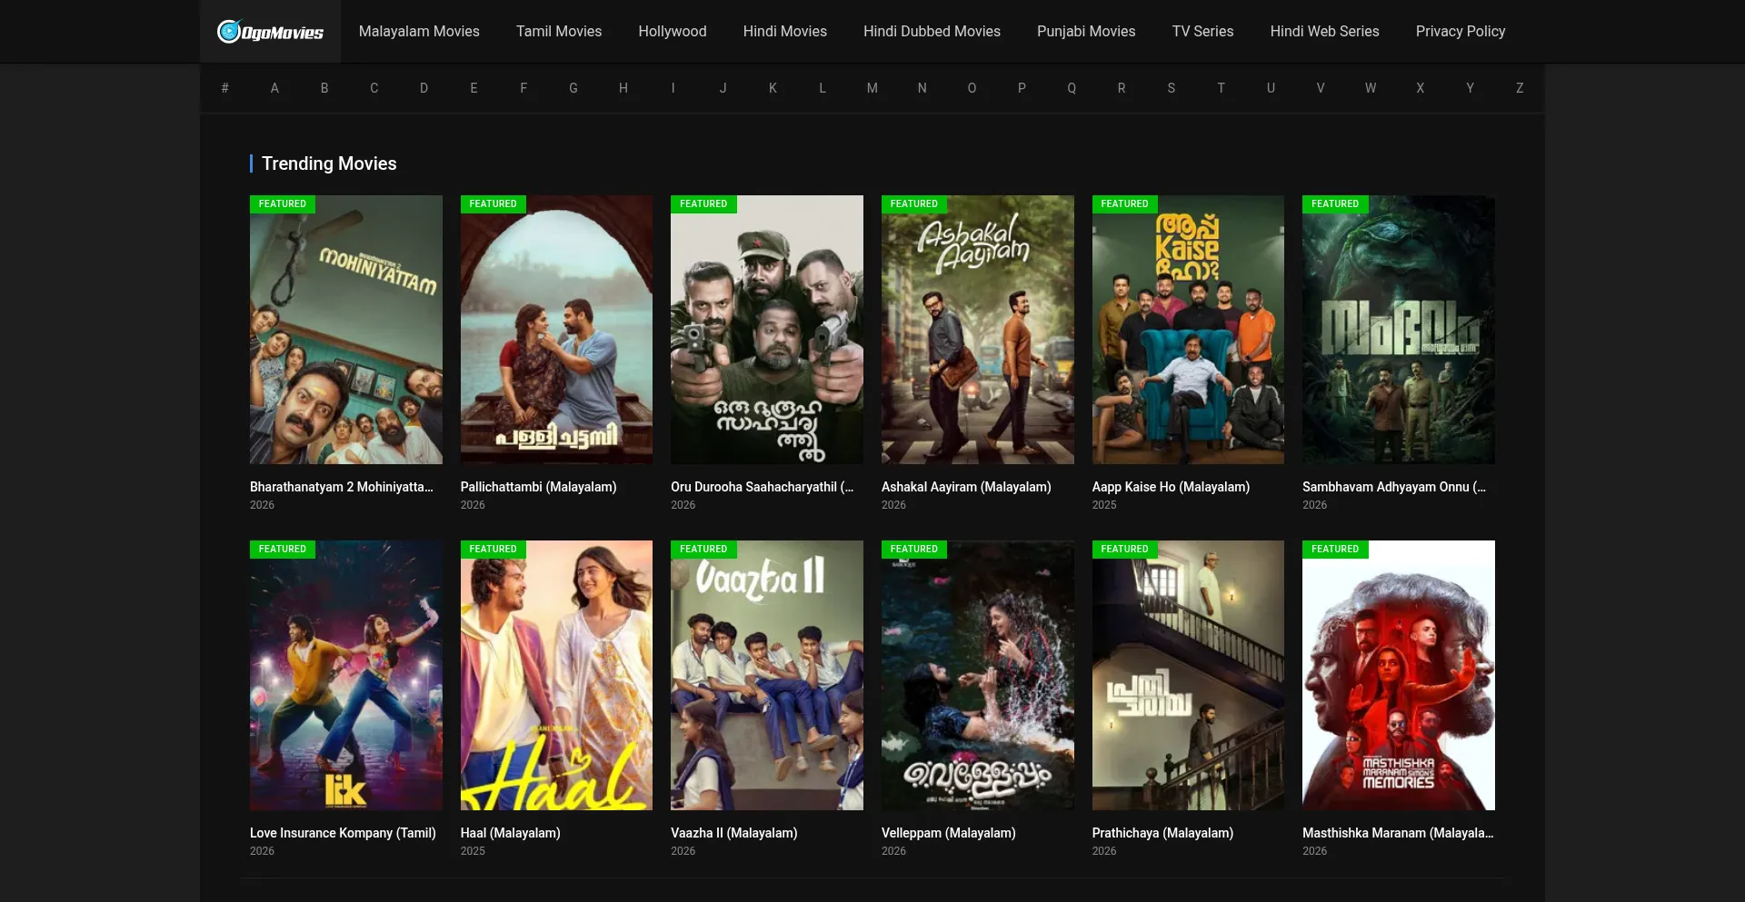This screenshot has height=902, width=1745.
Task: Open the Privacy Policy page
Action: coord(1461,31)
